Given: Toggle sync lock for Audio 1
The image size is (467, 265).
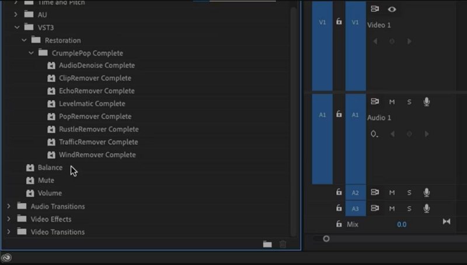Looking at the screenshot, I should [x=375, y=101].
